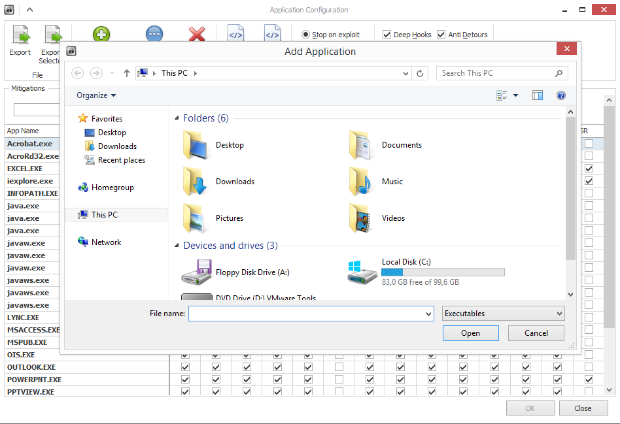The width and height of the screenshot is (620, 424).
Task: Select This PC in the navigation pane
Action: click(x=116, y=214)
